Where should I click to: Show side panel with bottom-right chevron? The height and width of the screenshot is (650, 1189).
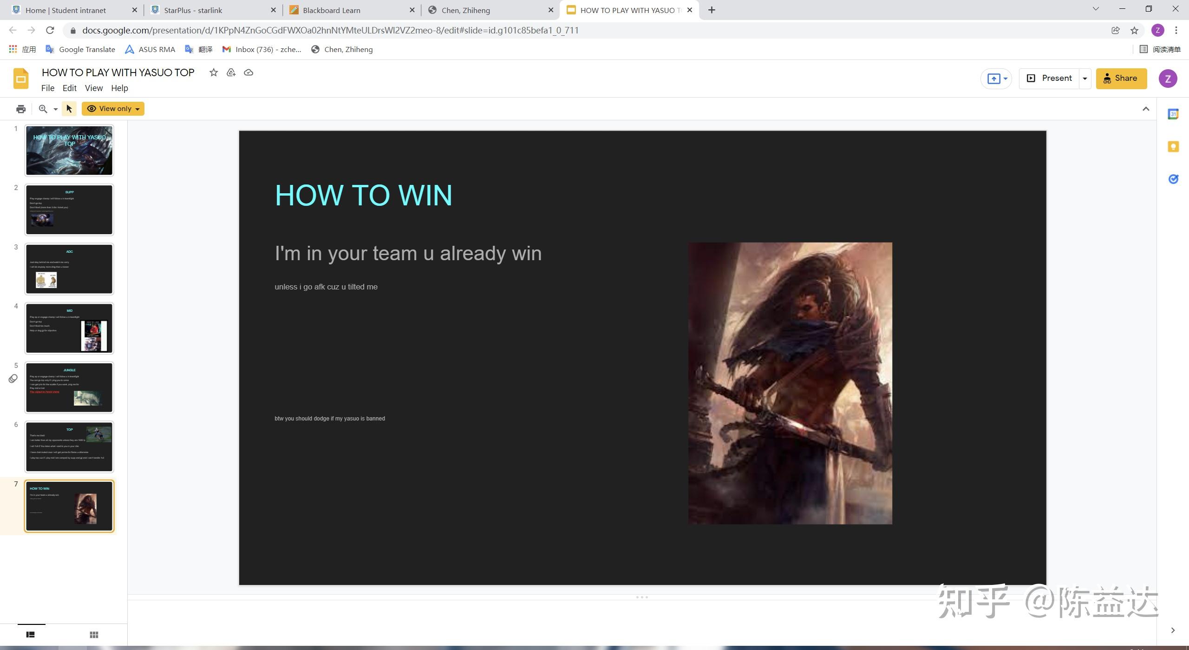pos(1173,630)
